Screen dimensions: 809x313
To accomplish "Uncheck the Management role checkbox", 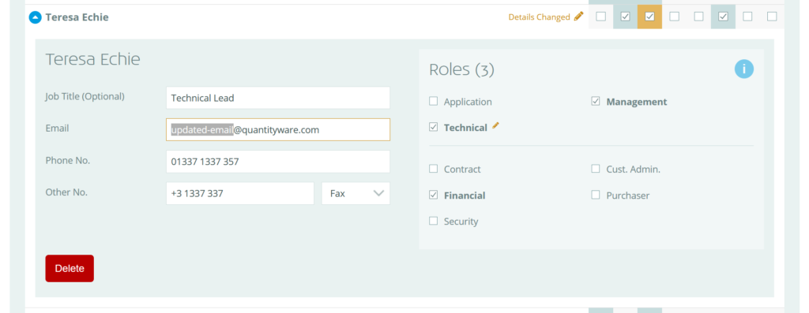I will pyautogui.click(x=596, y=102).
